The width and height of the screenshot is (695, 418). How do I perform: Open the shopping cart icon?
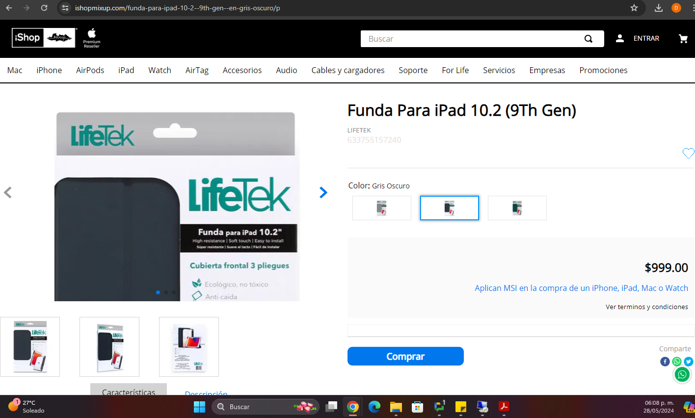coord(683,38)
